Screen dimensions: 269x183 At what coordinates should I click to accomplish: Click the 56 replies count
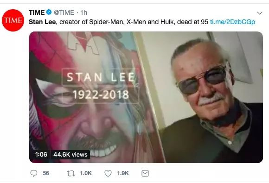coord(46,173)
